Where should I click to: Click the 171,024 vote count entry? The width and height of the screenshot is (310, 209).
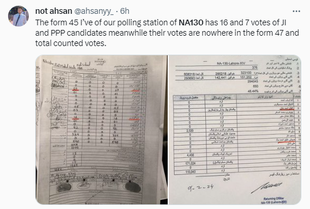[x=191, y=164]
